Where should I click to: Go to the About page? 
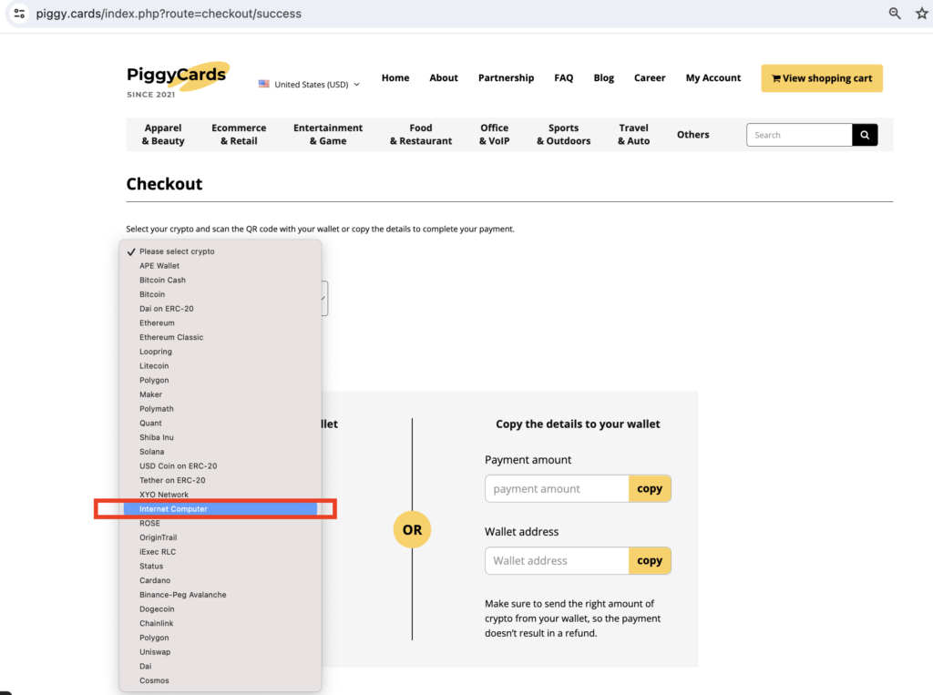click(x=444, y=78)
